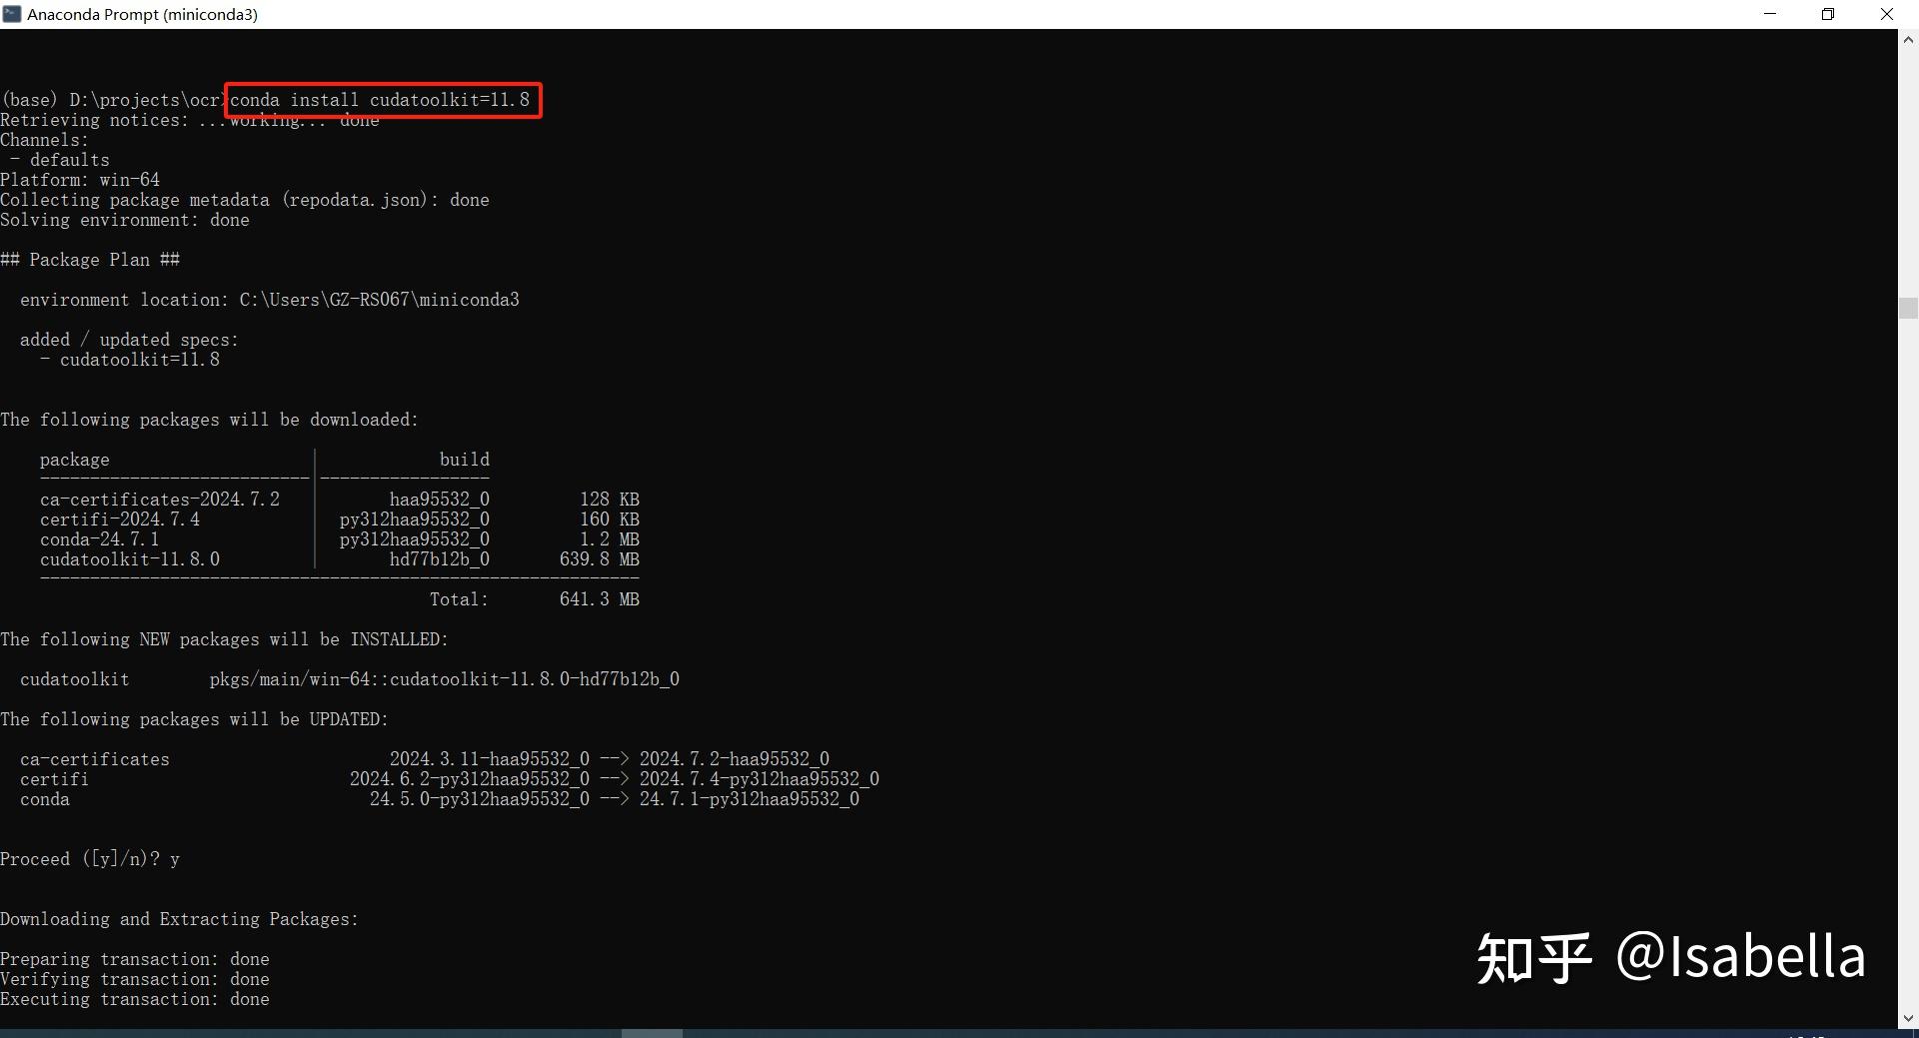1919x1038 pixels.
Task: Click the scrollbar down arrow
Action: 1908,1018
